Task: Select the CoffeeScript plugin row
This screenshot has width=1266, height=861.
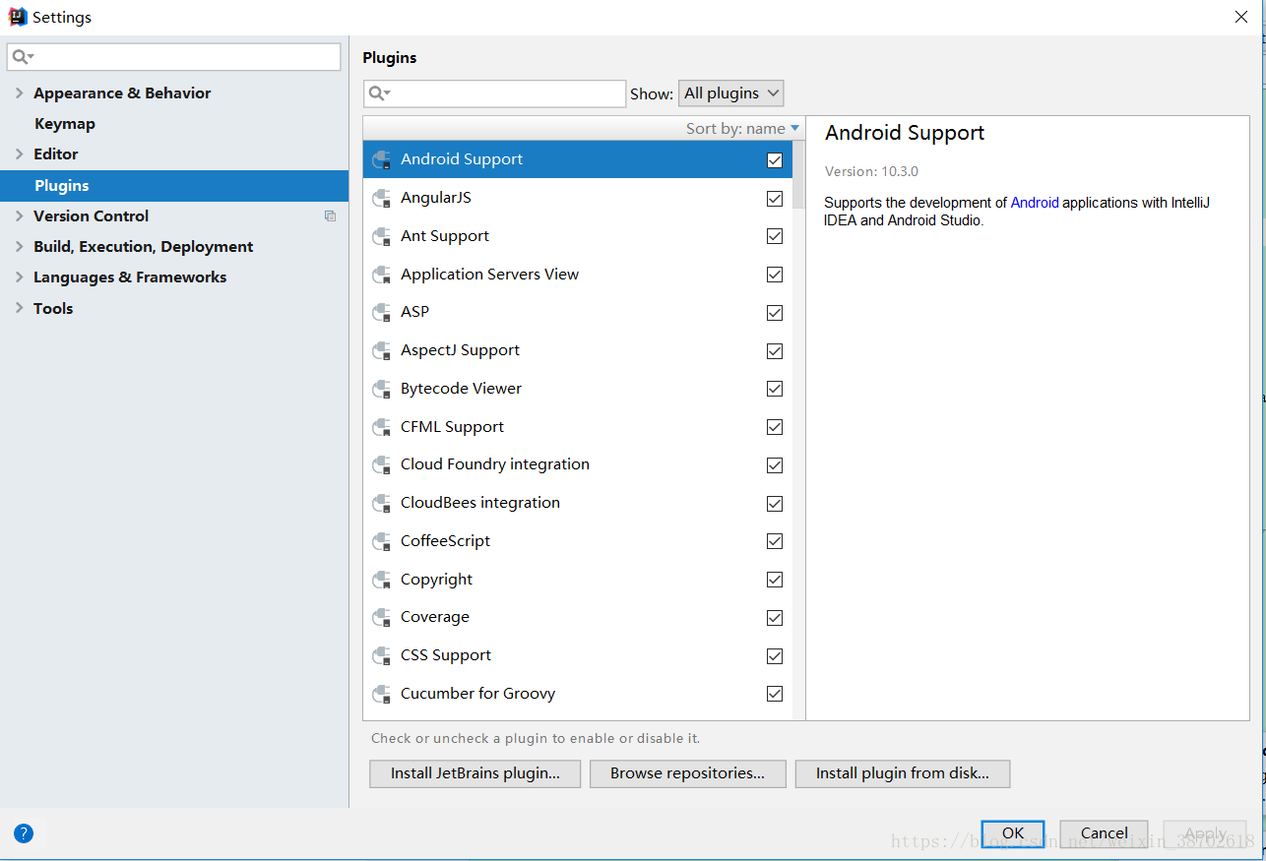Action: (x=578, y=541)
